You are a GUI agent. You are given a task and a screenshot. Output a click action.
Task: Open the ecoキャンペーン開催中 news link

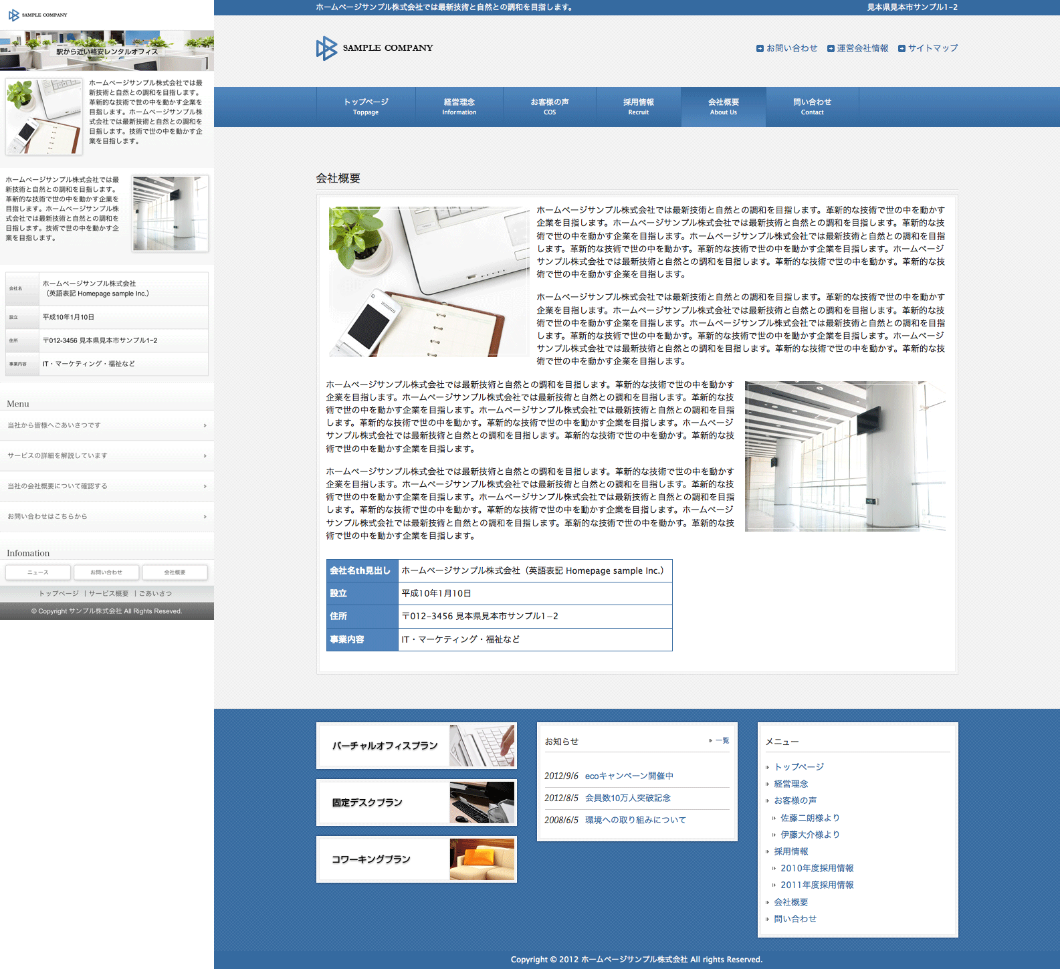pos(629,776)
